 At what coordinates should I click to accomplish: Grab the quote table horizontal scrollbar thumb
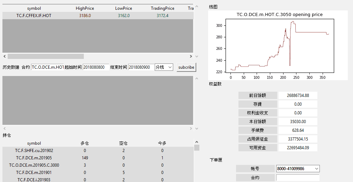[45, 56]
